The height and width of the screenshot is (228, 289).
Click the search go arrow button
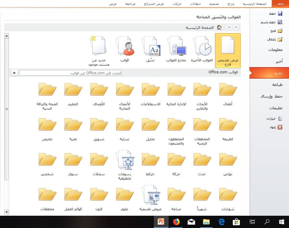point(14,73)
